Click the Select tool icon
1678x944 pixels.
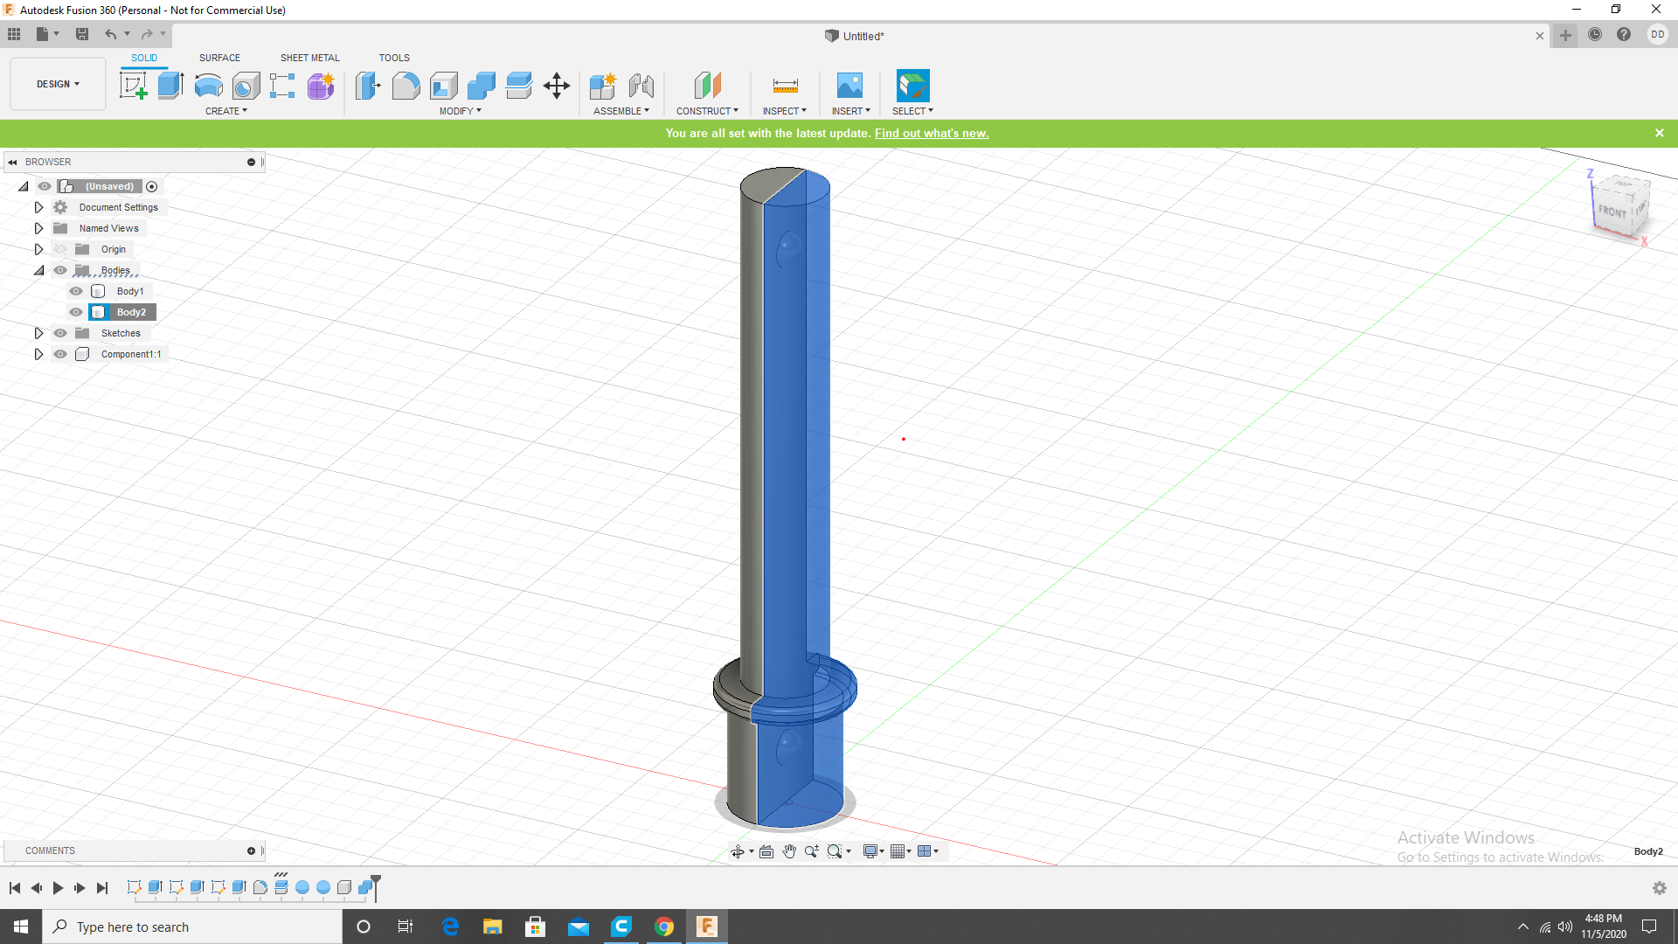(x=912, y=86)
